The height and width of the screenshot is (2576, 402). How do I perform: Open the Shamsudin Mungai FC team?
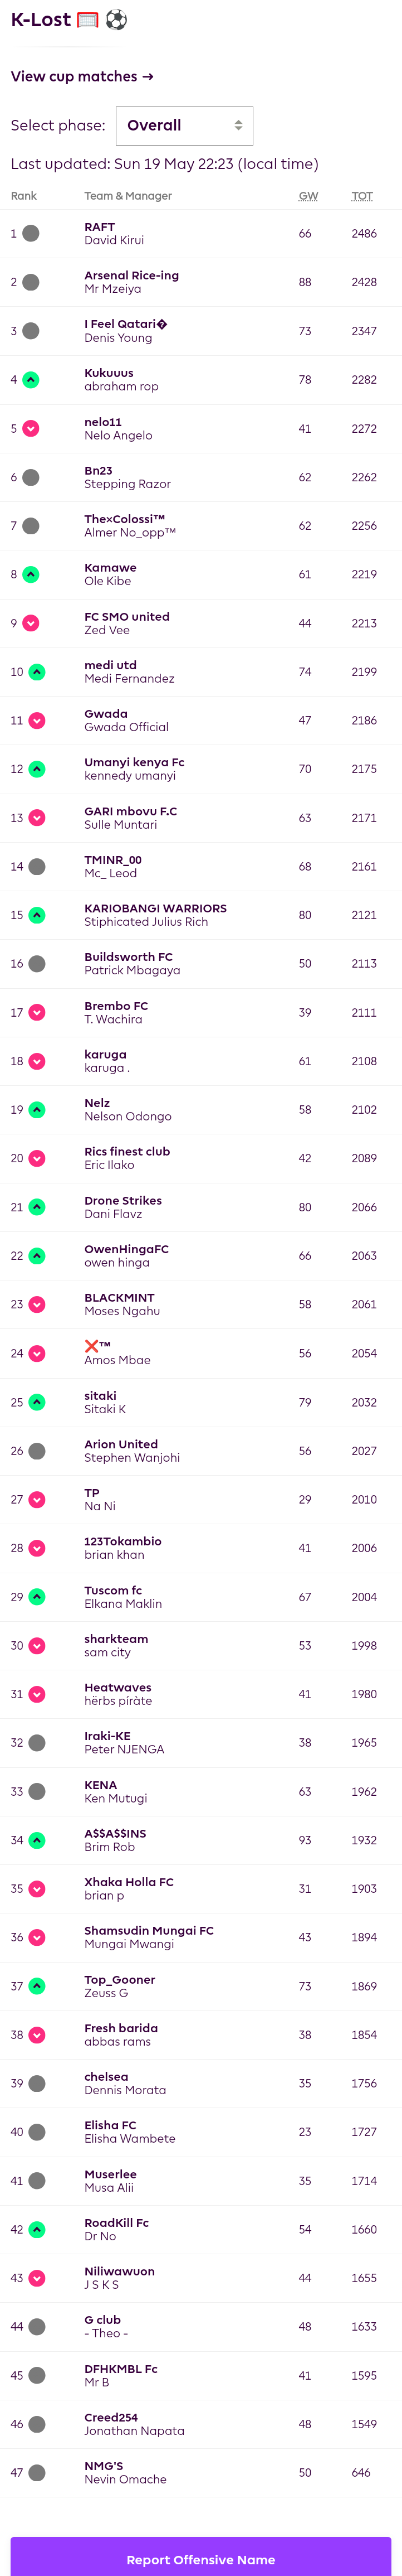point(149,1931)
